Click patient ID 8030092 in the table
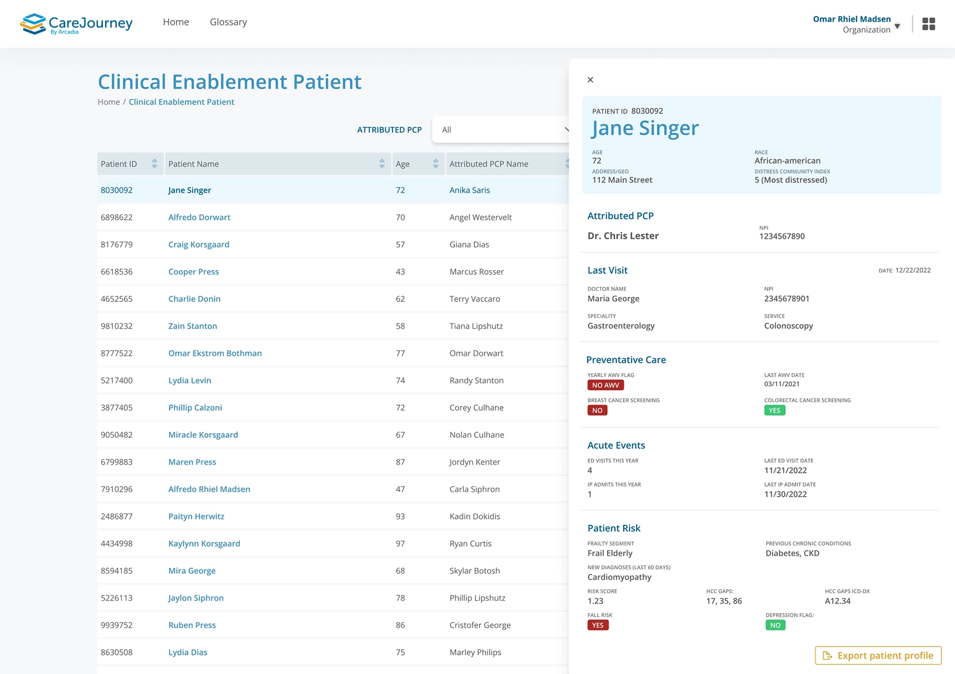 point(117,190)
